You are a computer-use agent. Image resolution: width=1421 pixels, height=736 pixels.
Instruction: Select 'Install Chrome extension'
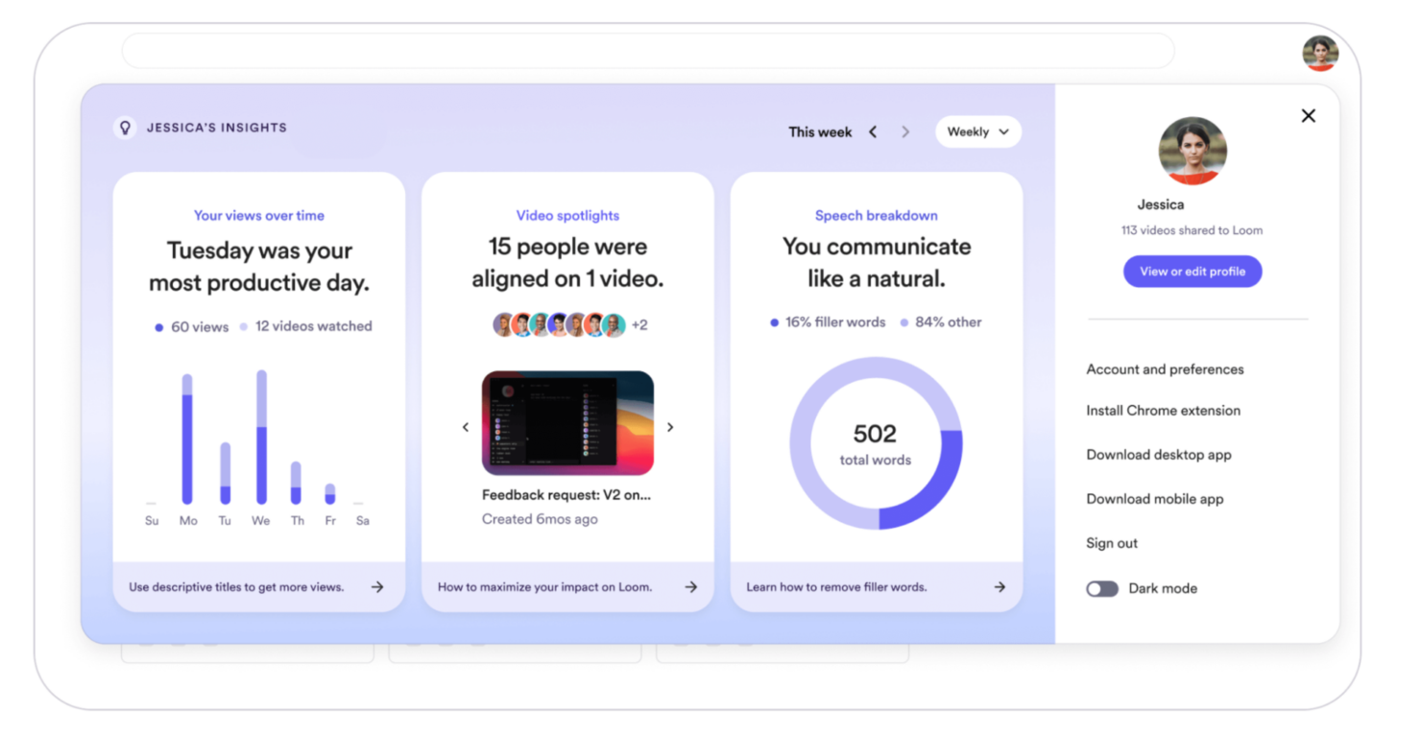[1163, 411]
